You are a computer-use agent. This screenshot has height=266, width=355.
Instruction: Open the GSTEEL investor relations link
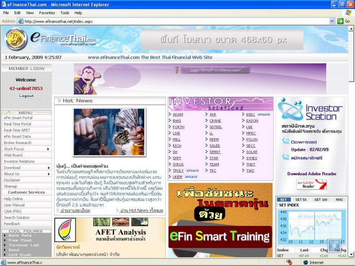216,127
